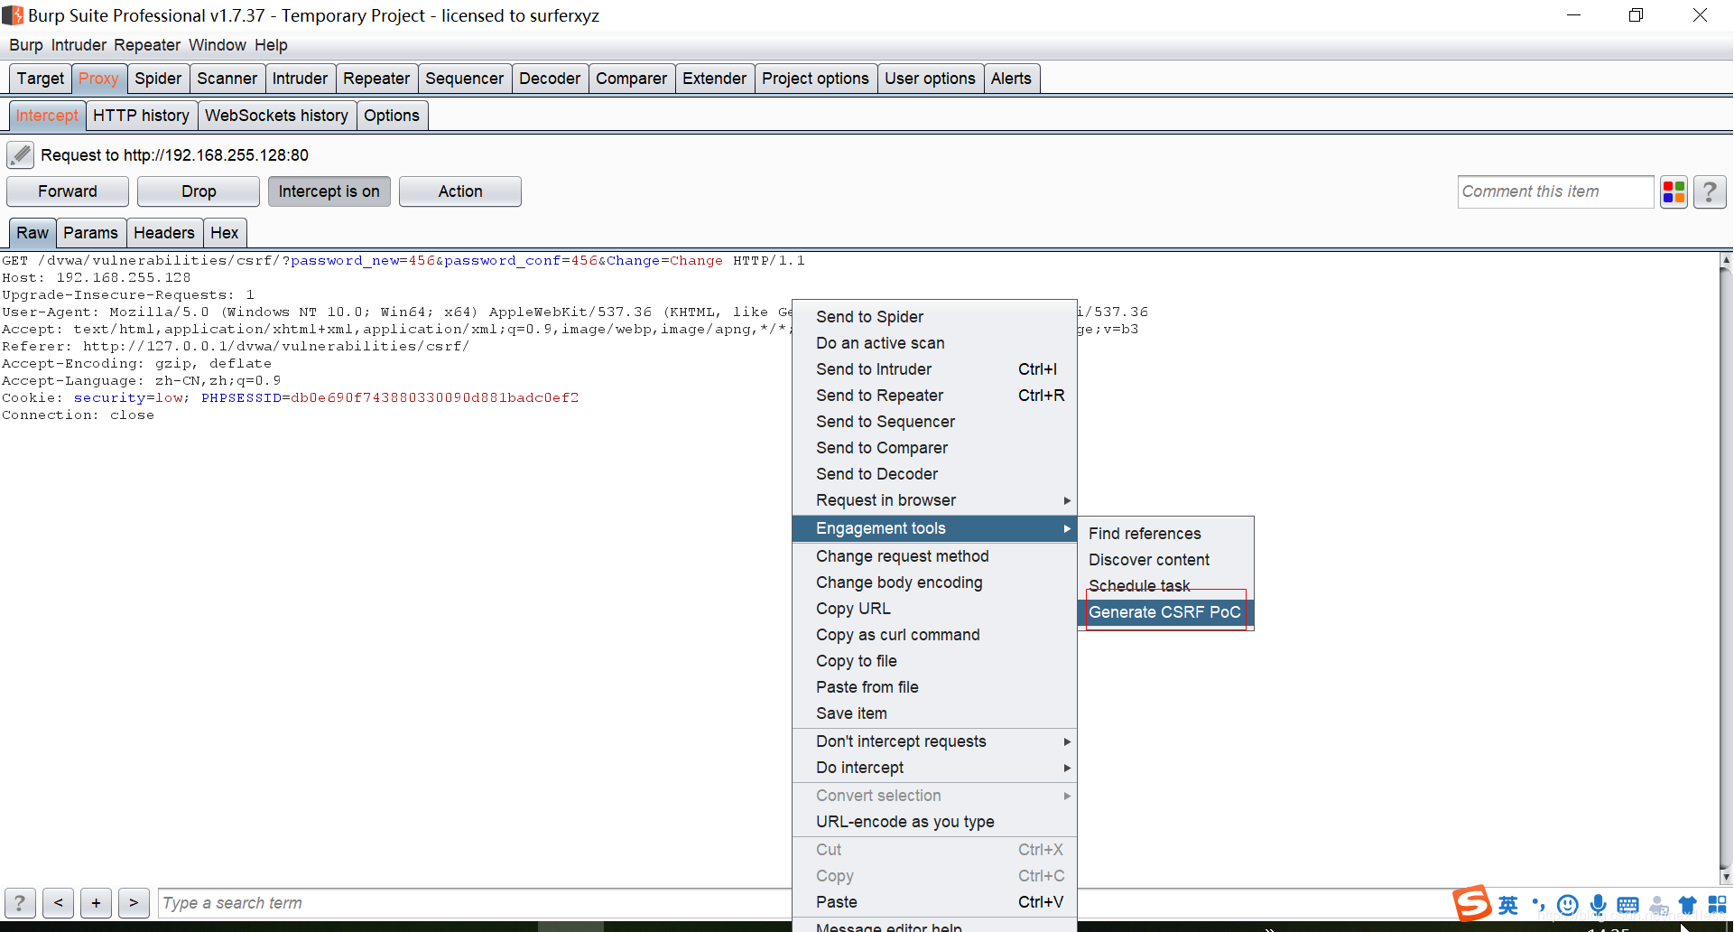The height and width of the screenshot is (932, 1734).
Task: Open the Sogou toolbox grid icon
Action: (1717, 905)
